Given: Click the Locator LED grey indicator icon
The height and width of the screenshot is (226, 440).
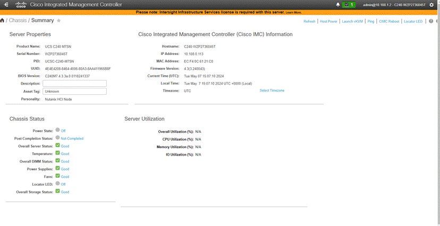Looking at the screenshot, I should point(57,184).
